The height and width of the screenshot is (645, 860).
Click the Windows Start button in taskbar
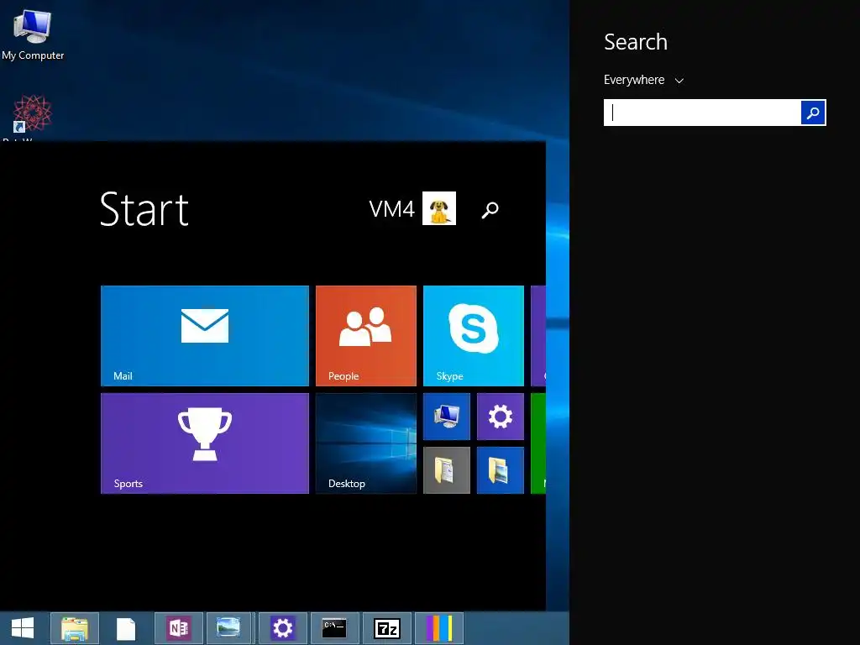point(23,628)
